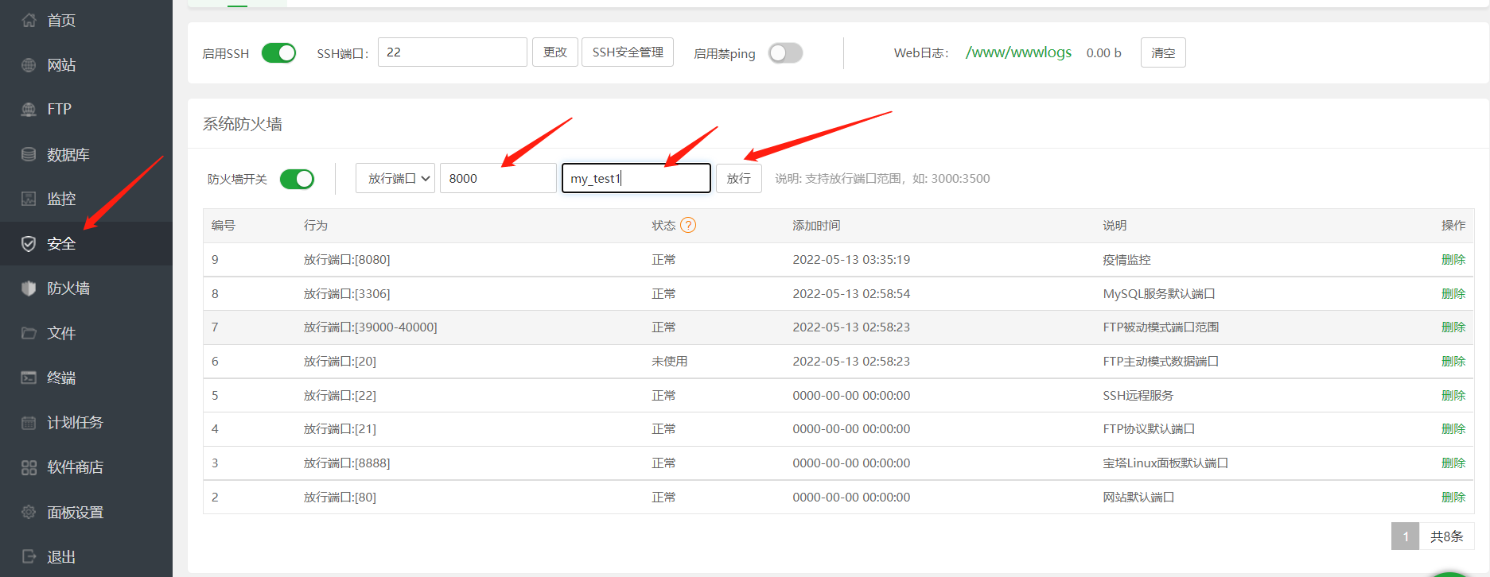
Task: Click the FTP sidebar icon
Action: 29,109
